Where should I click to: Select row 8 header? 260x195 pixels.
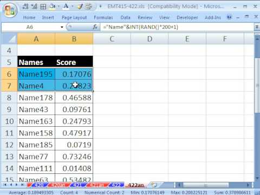click(9, 97)
